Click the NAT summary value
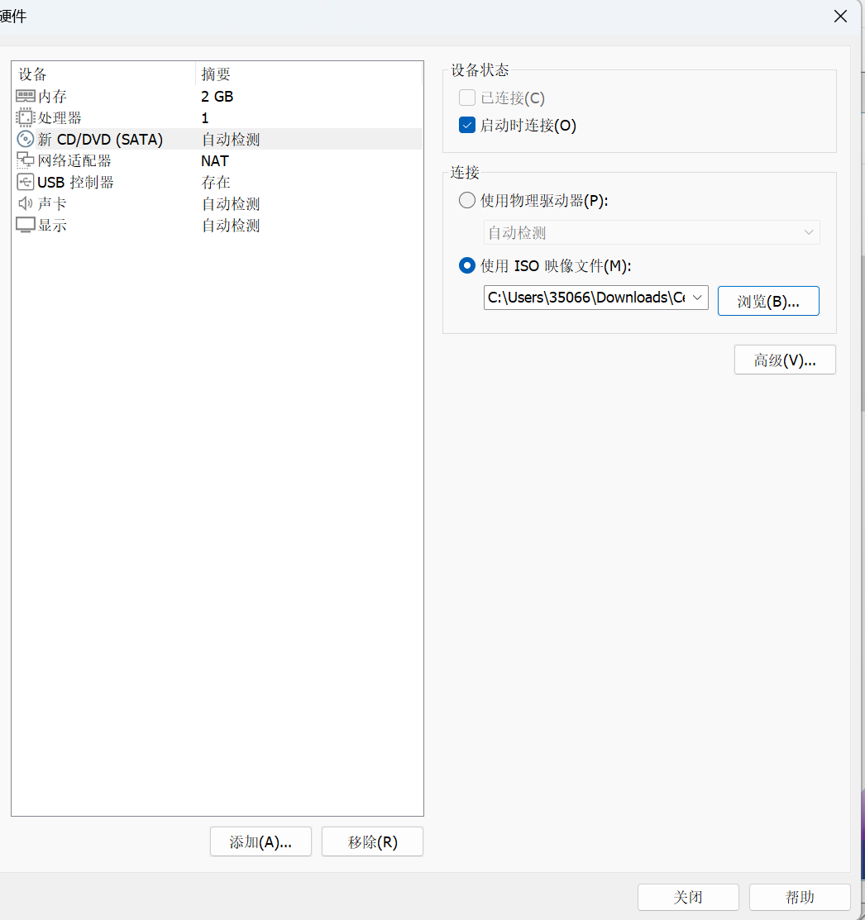Viewport: 865px width, 920px height. (215, 160)
